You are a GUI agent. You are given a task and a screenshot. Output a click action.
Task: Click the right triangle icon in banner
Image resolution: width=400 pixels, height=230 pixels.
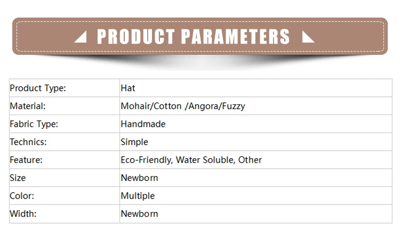308,37
